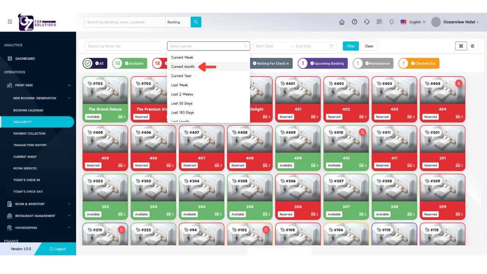Activate the Available rooms status filter
The height and width of the screenshot is (274, 487).
tap(129, 63)
